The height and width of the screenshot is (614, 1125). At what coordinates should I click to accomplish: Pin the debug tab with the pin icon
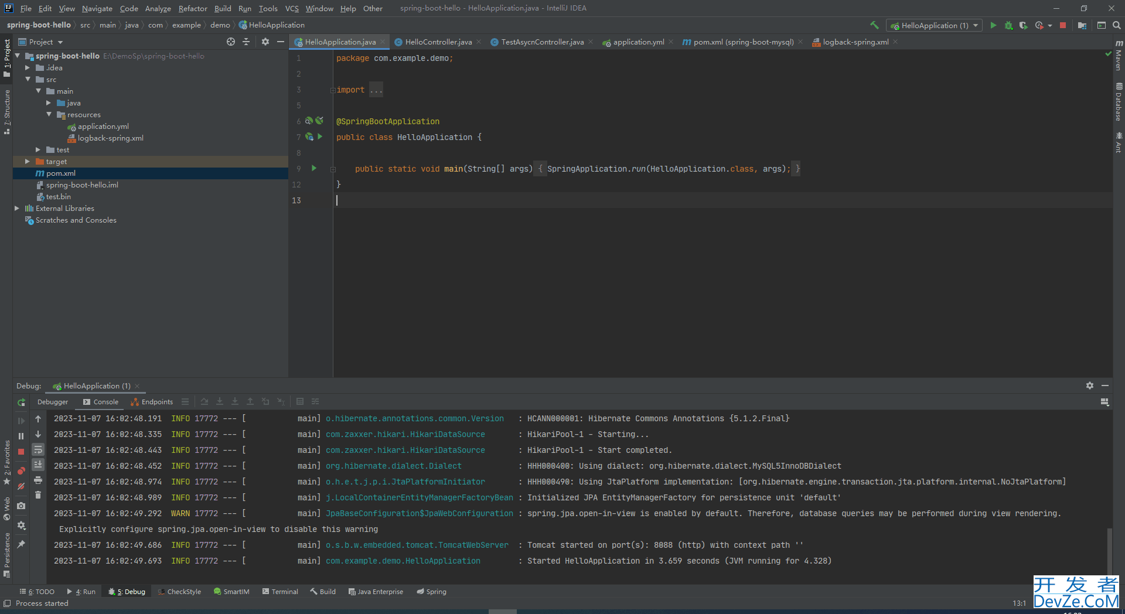tap(21, 544)
